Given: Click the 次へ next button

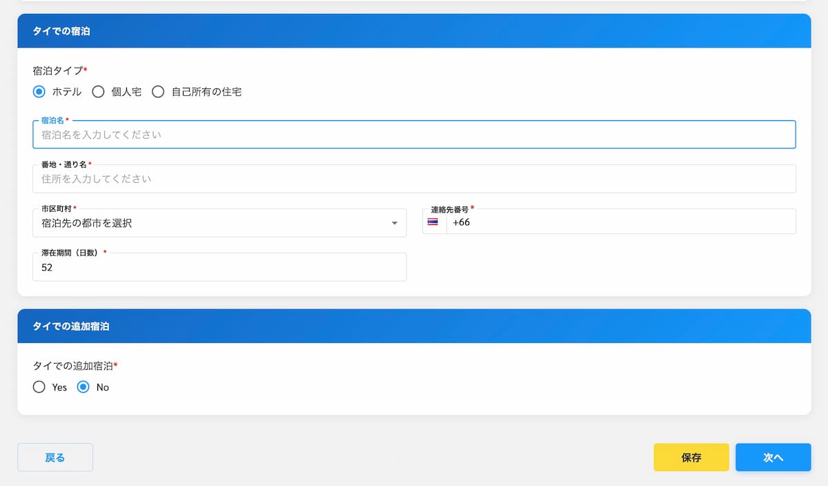Looking at the screenshot, I should pyautogui.click(x=773, y=457).
